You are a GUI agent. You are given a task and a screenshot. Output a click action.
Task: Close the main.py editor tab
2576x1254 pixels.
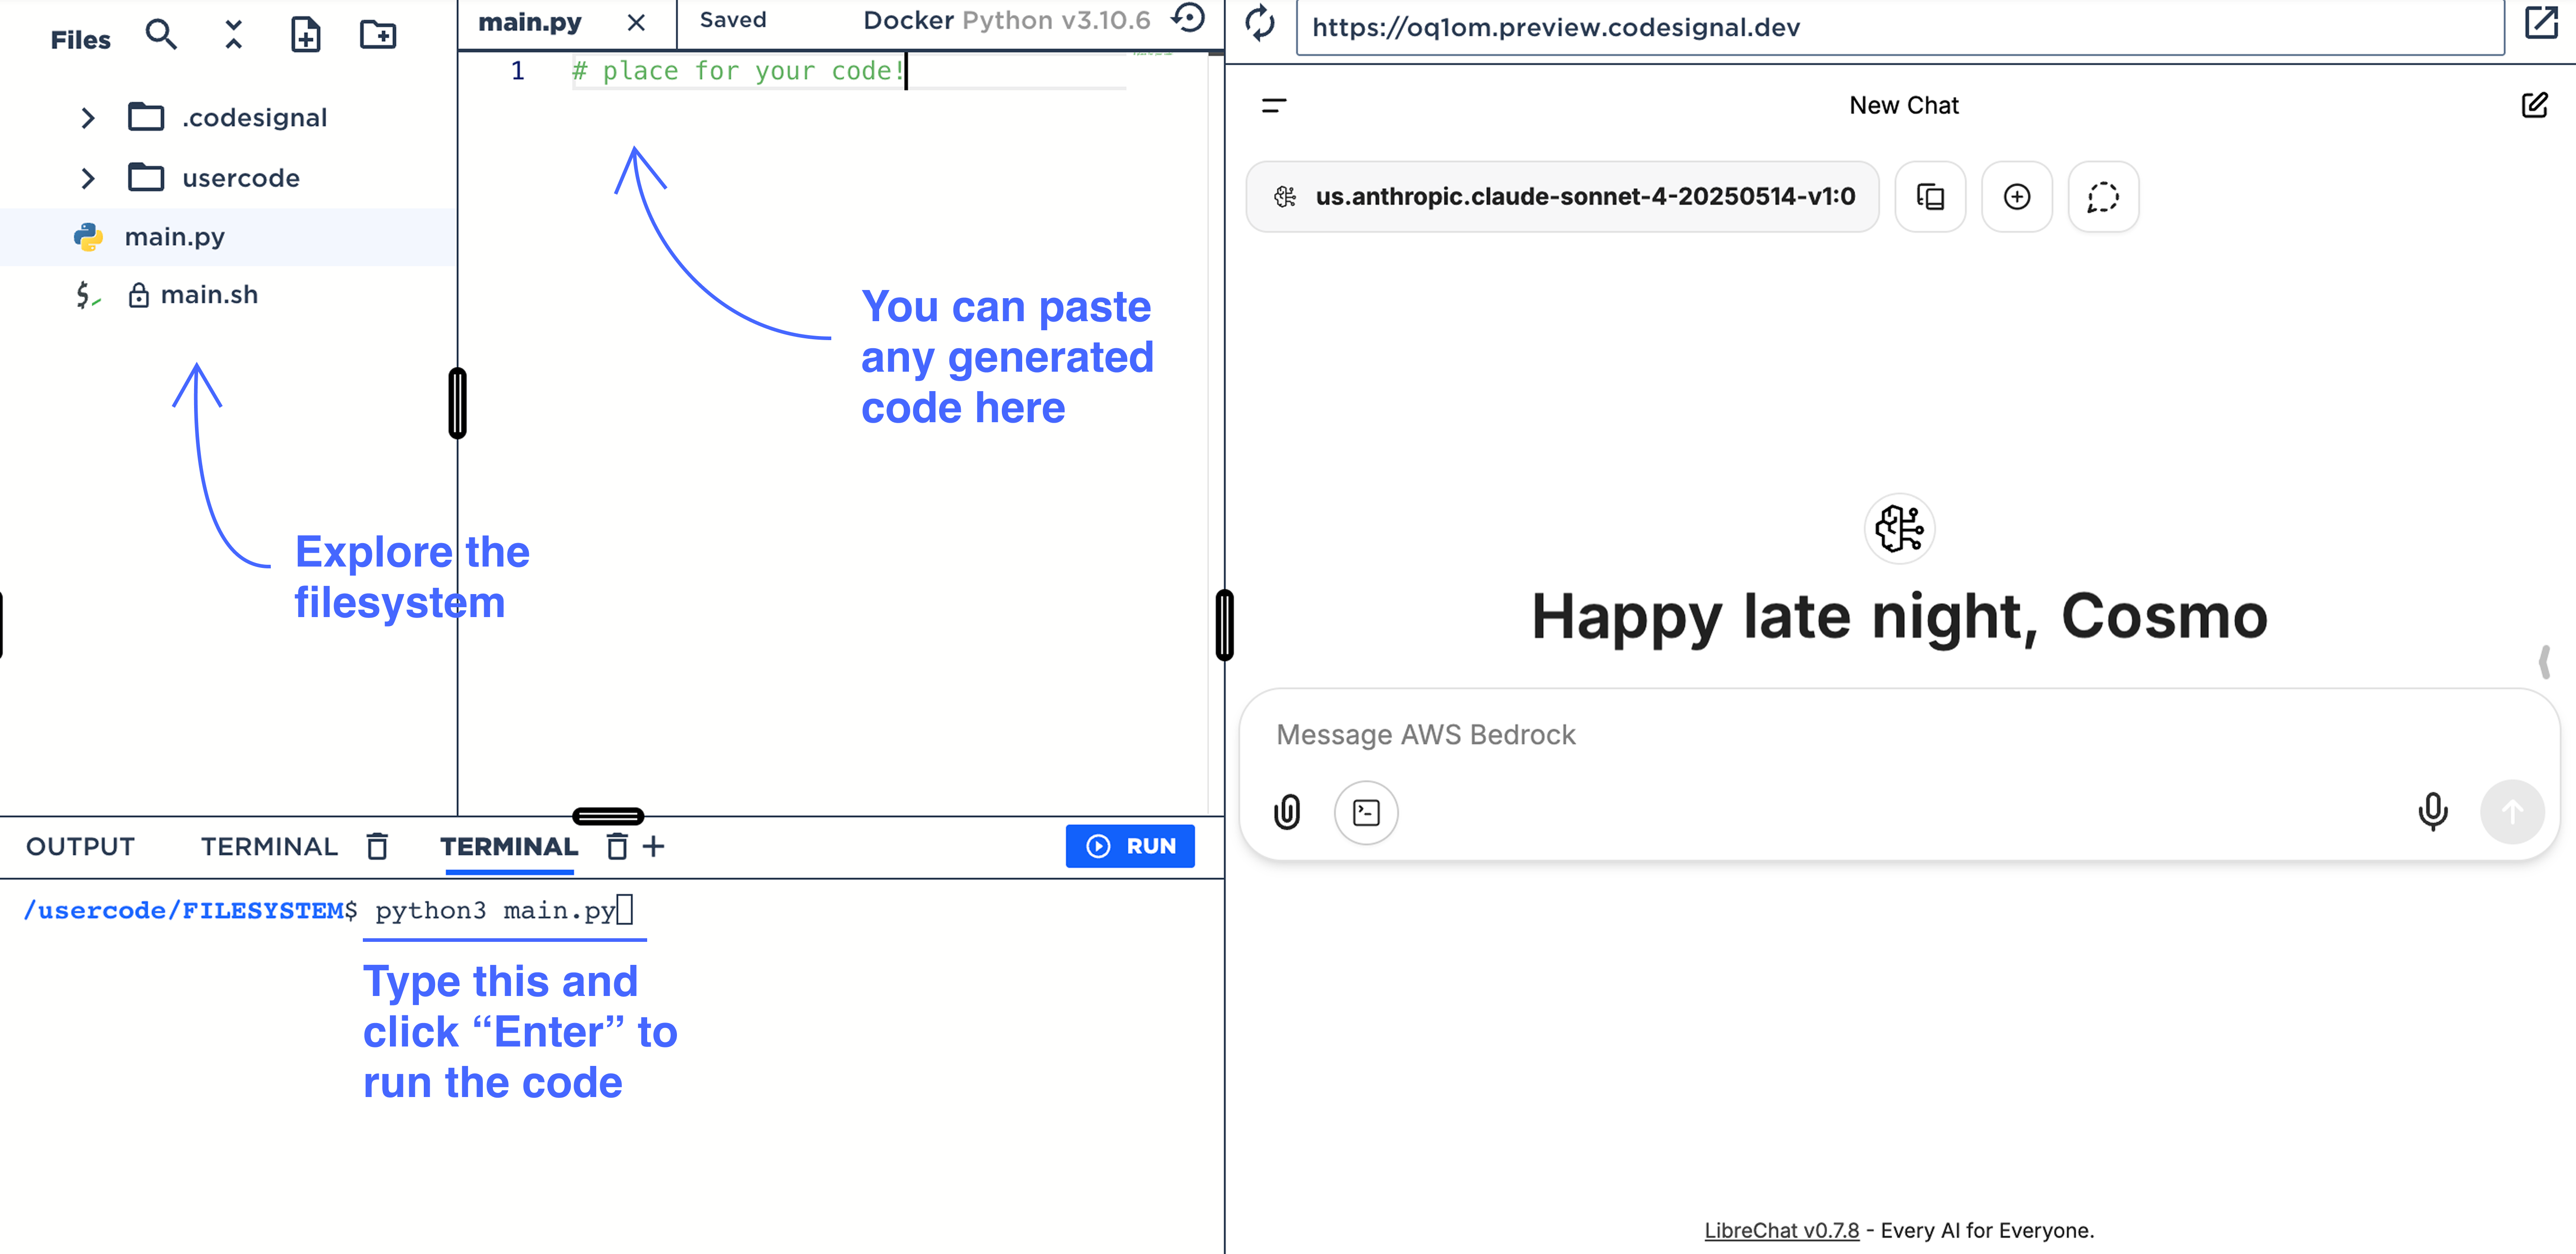(636, 22)
